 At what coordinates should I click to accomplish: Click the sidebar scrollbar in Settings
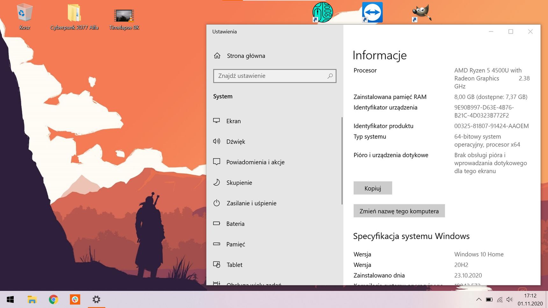[x=342, y=161]
